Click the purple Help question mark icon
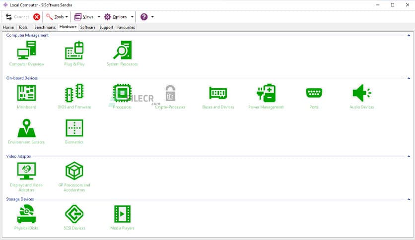 pos(144,17)
